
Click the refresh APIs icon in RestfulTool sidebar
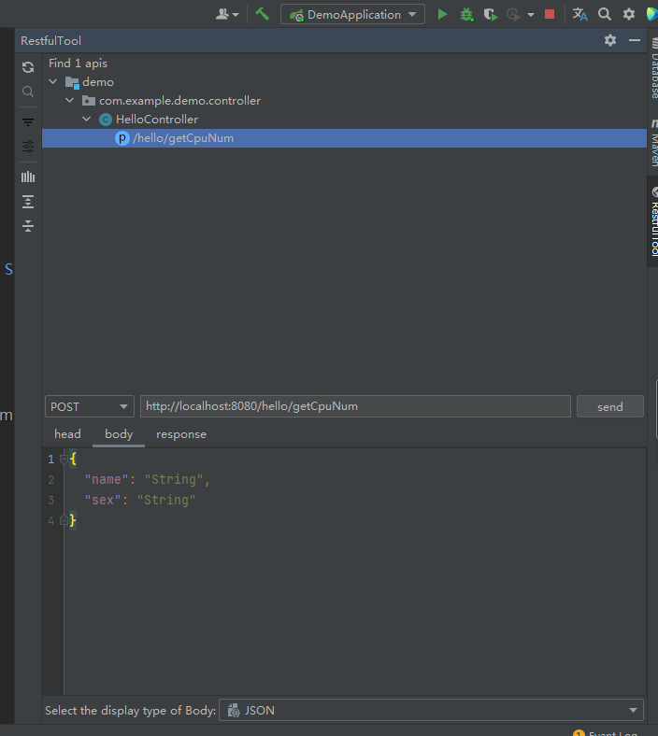28,67
